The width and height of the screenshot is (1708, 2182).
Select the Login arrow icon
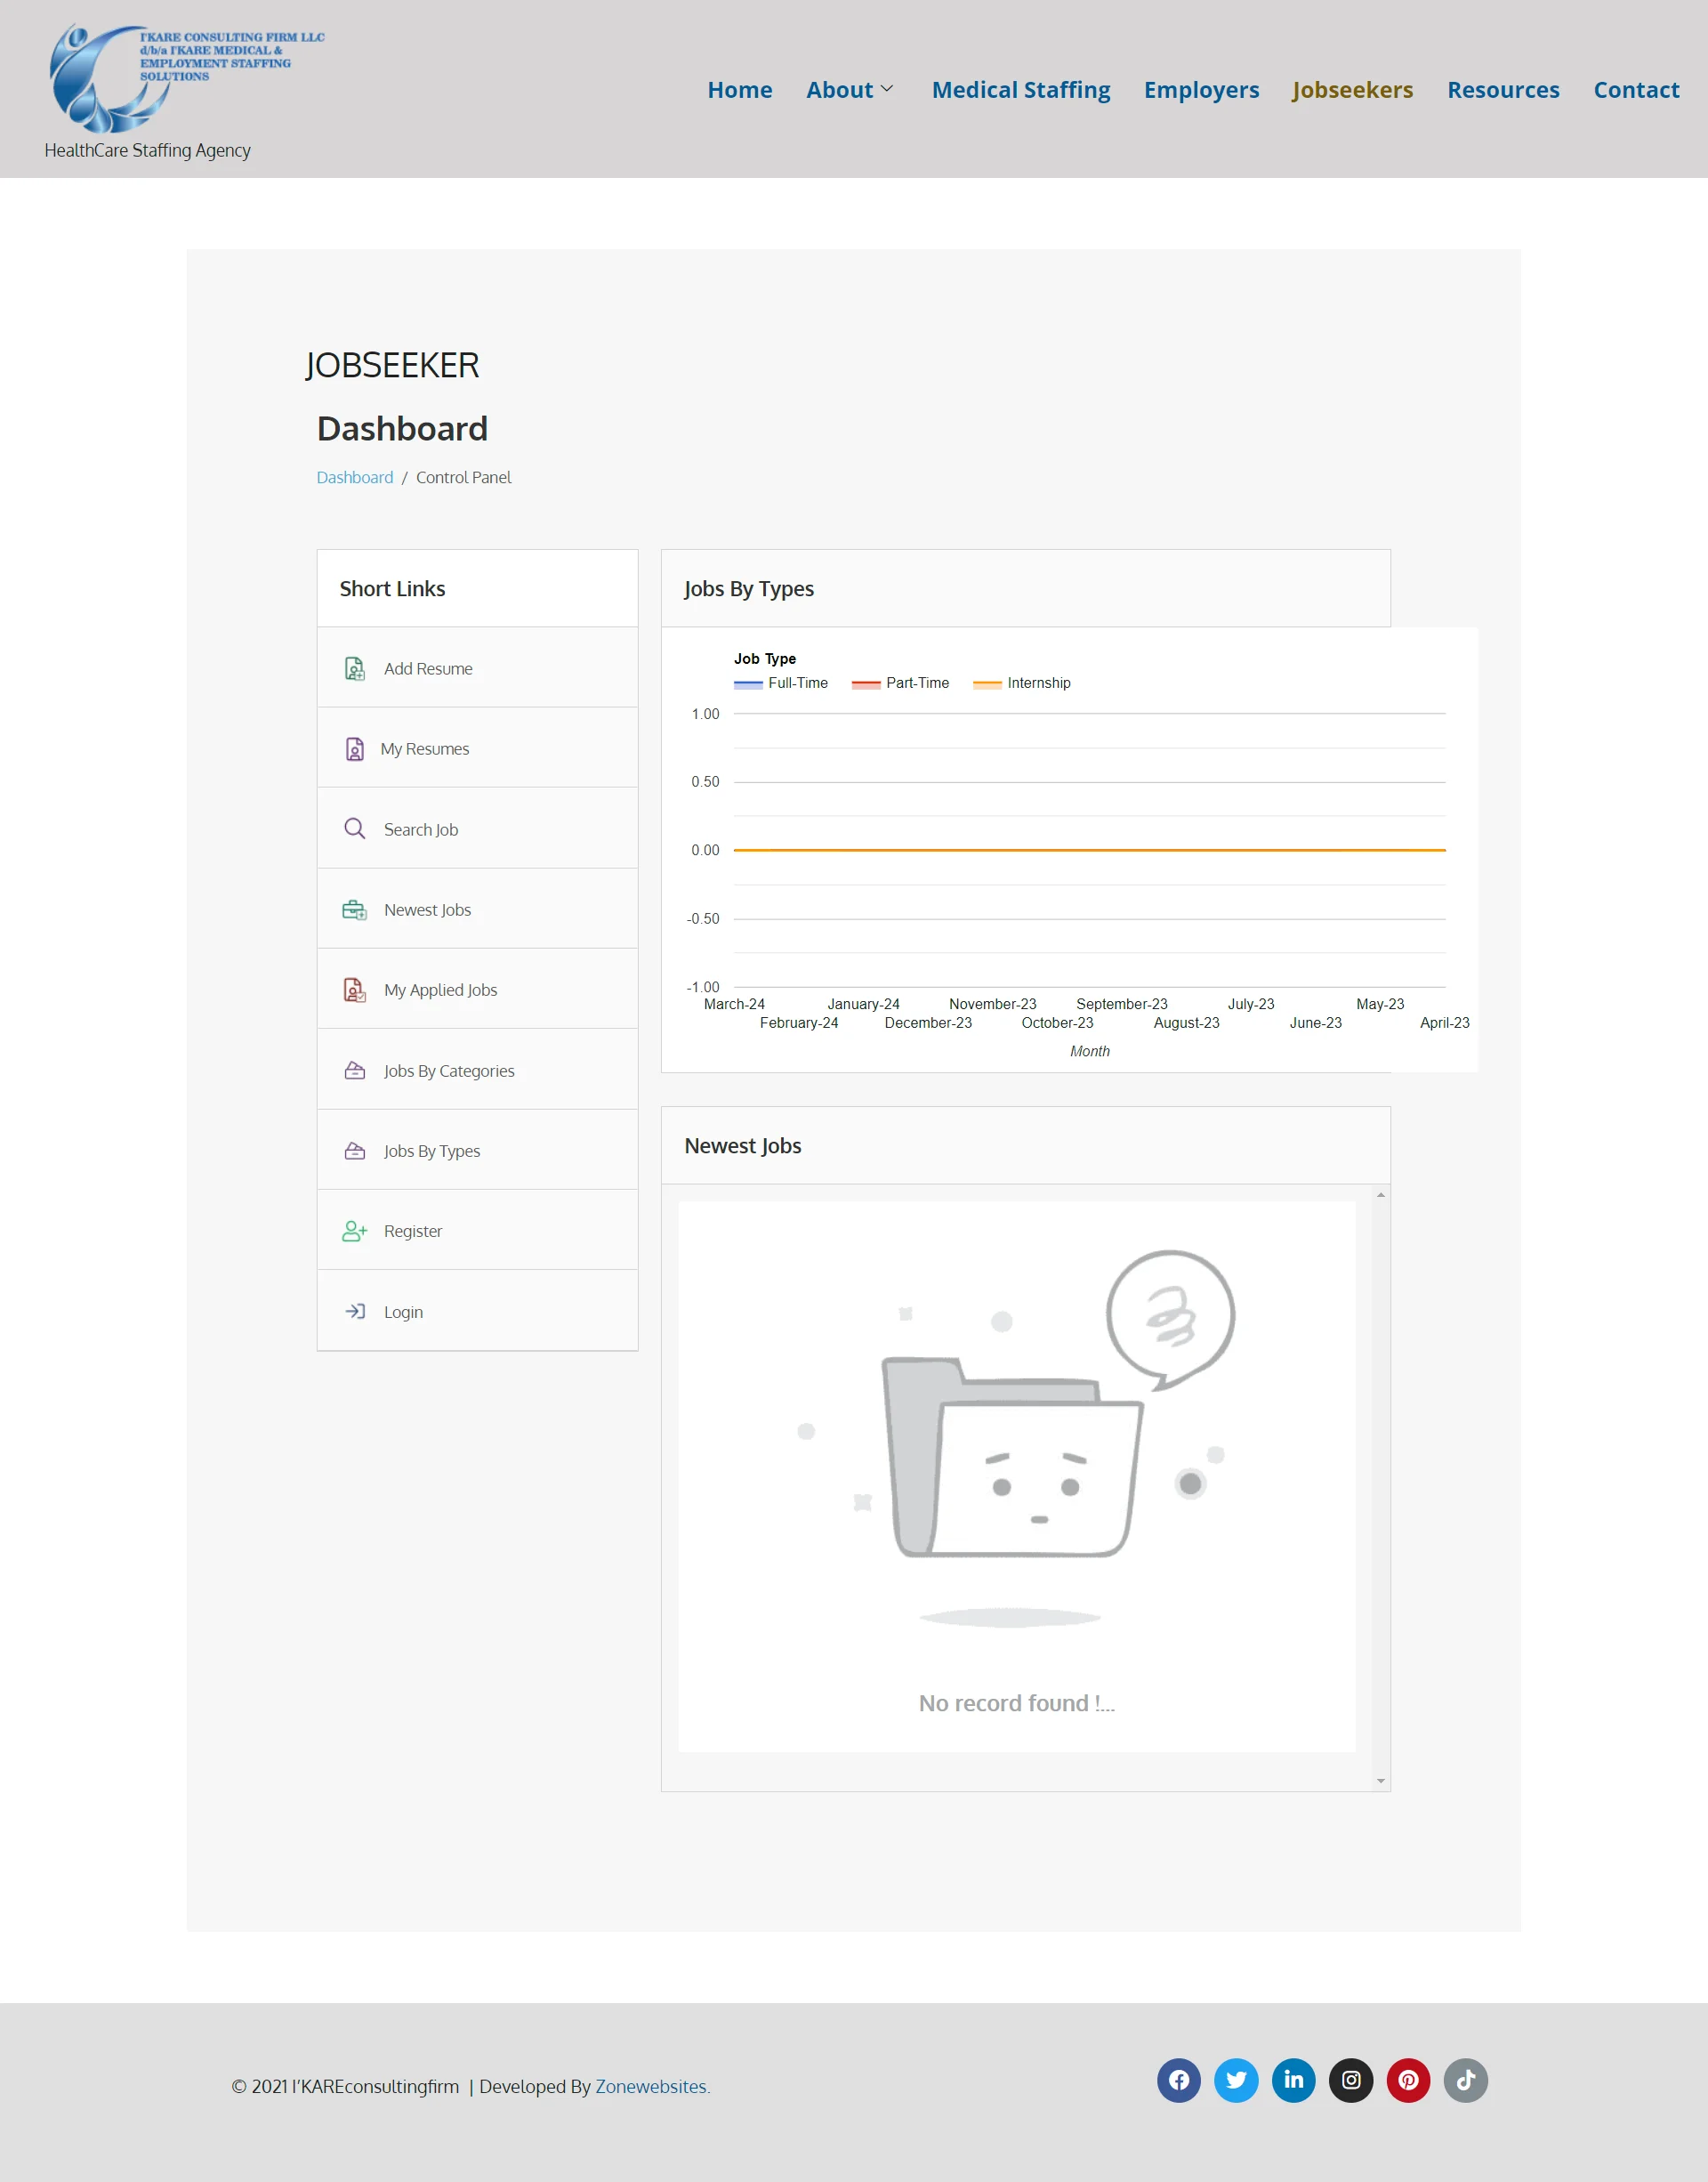(x=355, y=1311)
